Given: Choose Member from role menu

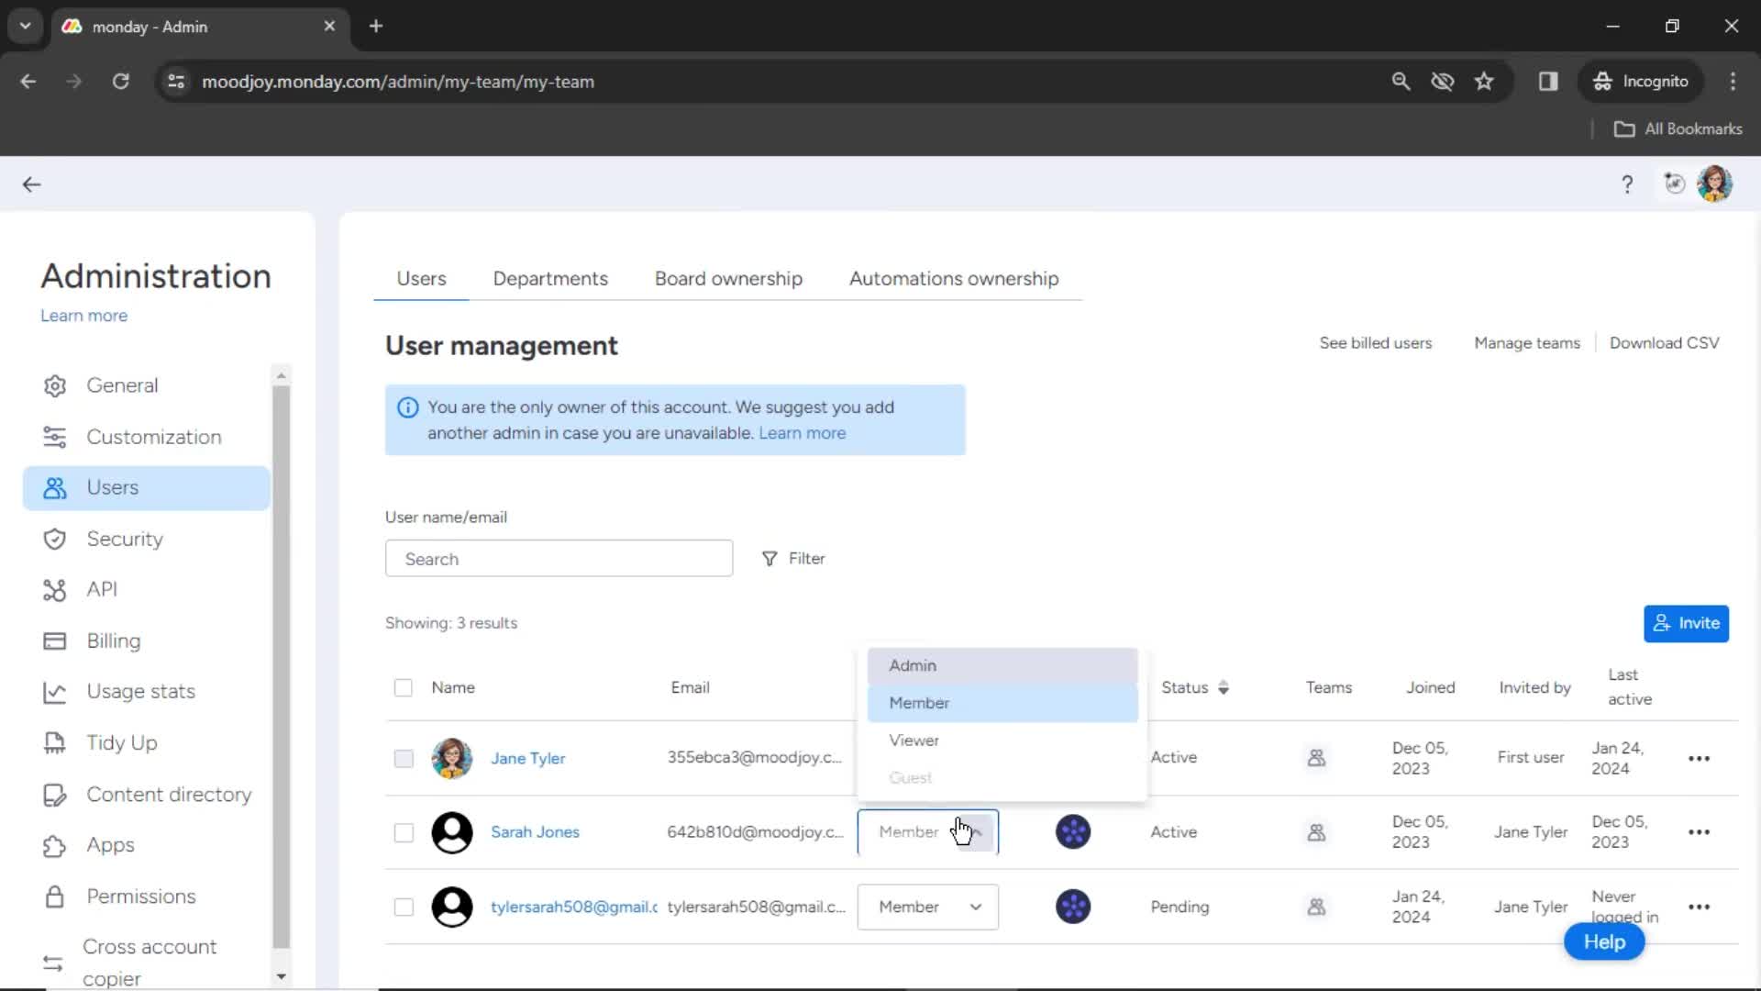Looking at the screenshot, I should 1002,703.
